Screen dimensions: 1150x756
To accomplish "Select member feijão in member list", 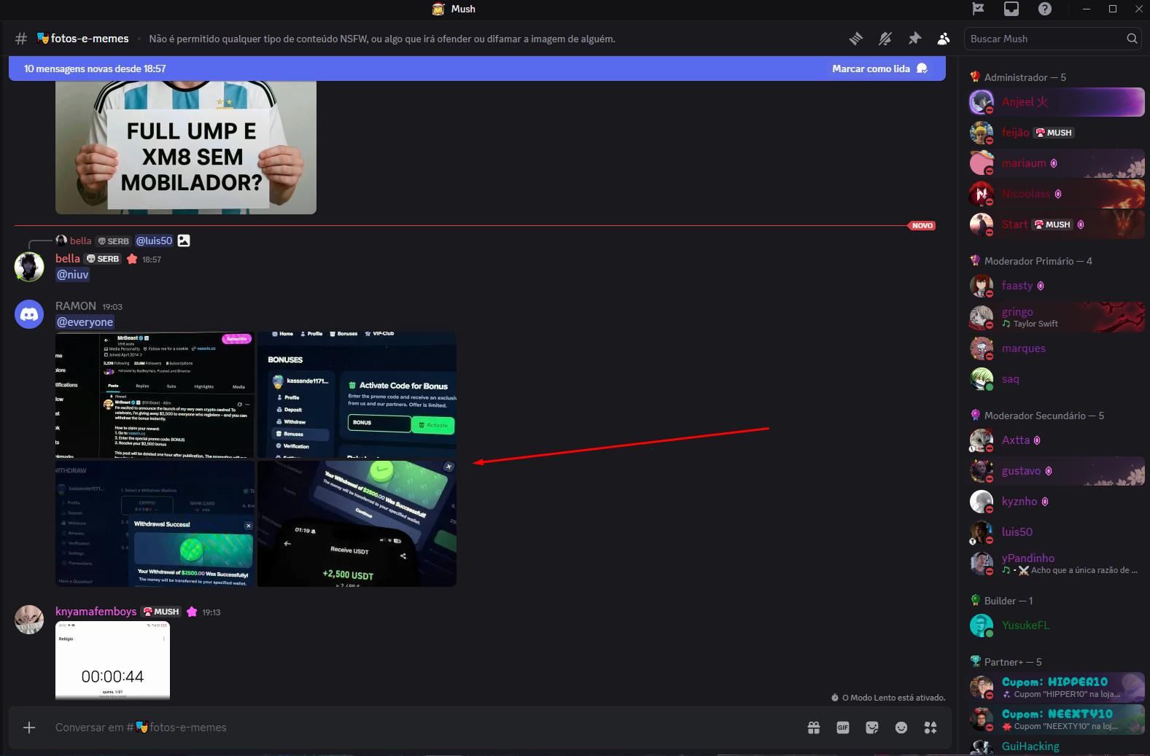I will (x=1057, y=133).
